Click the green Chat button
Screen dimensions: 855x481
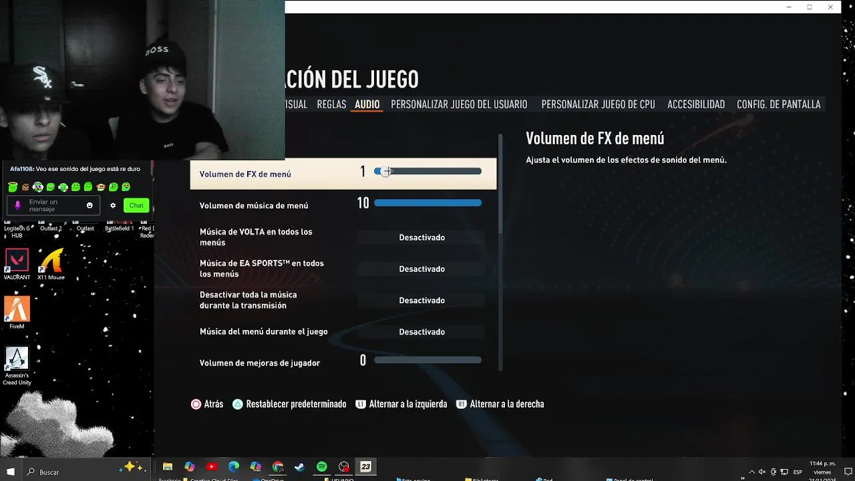pos(136,205)
